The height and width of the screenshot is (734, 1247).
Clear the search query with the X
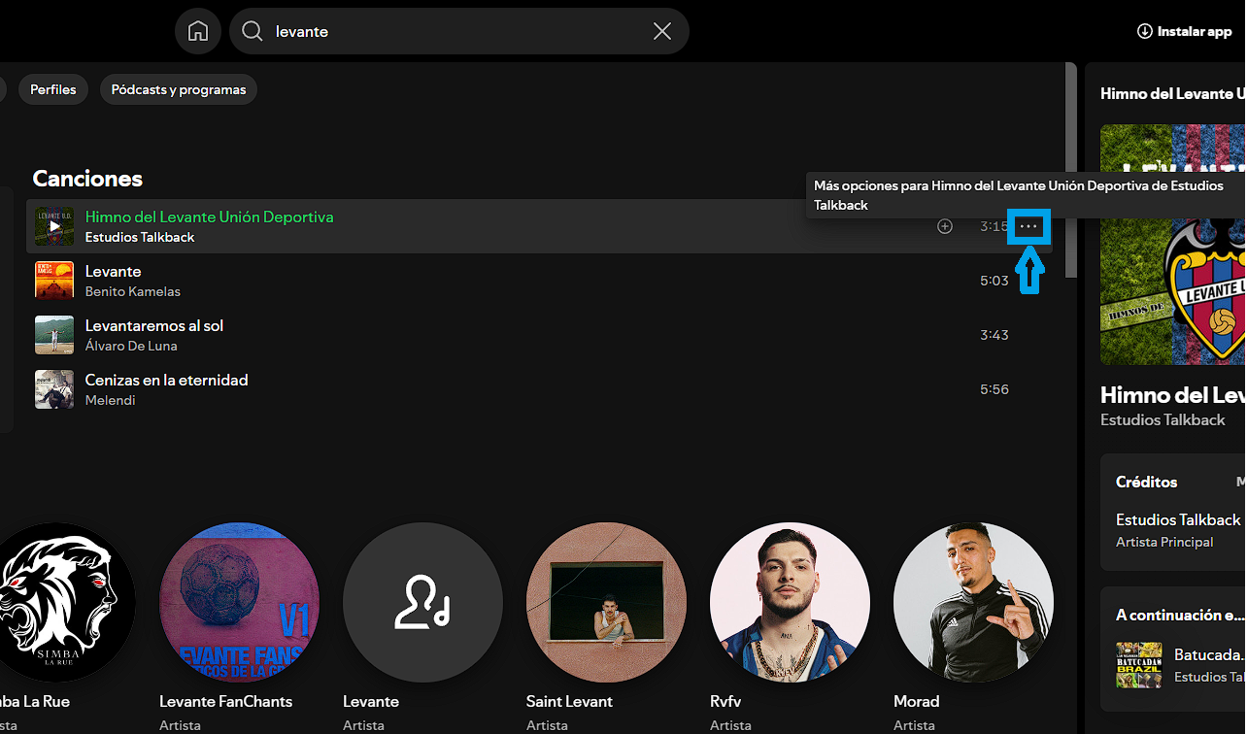tap(661, 30)
